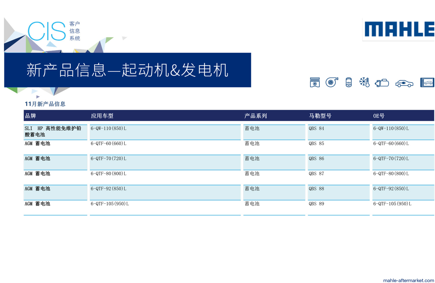
Task: Select AGM 蓄电池 brand cell in QBS 85 row
Action: 55,147
